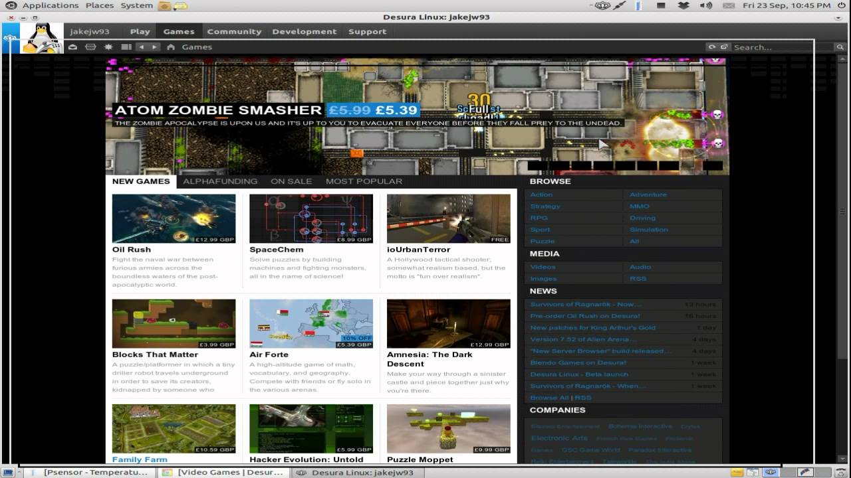Go forward with the right arrow button

pos(154,47)
